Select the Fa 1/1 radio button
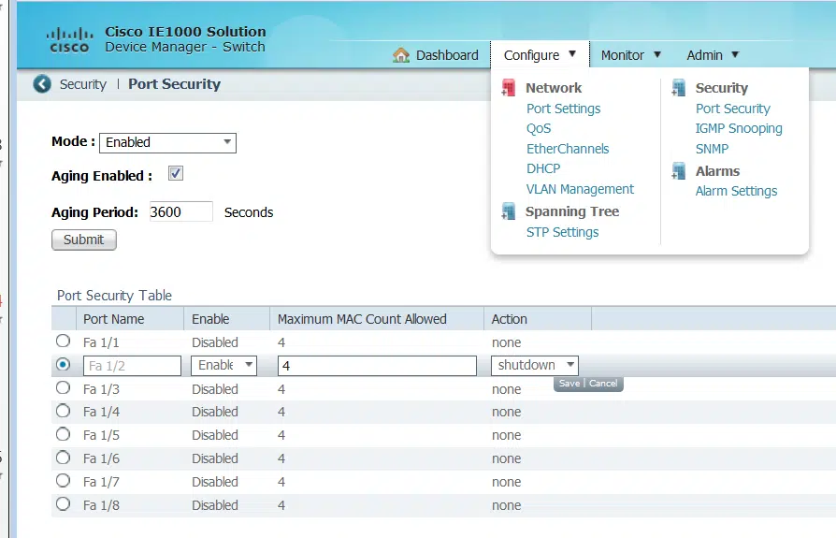This screenshot has height=538, width=836. click(63, 341)
